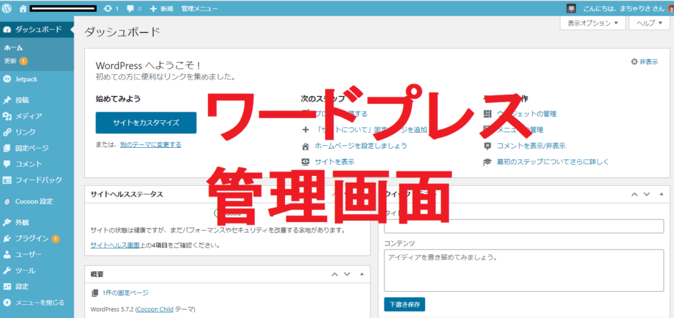Open 最初のステップについてさらに詳しく link
Screen dimensions: 674x318
(x=553, y=162)
